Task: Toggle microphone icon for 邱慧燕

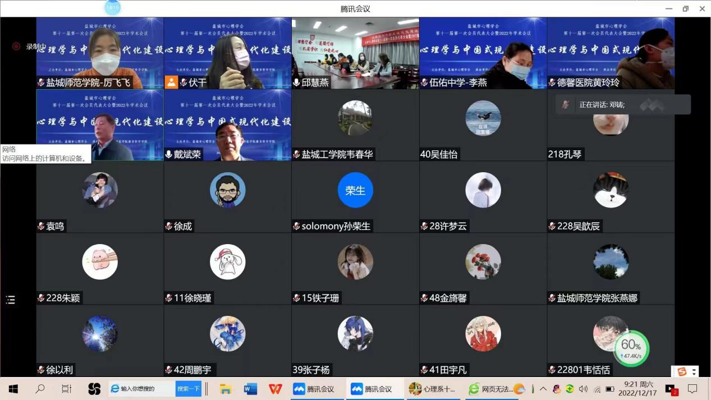Action: coord(296,82)
